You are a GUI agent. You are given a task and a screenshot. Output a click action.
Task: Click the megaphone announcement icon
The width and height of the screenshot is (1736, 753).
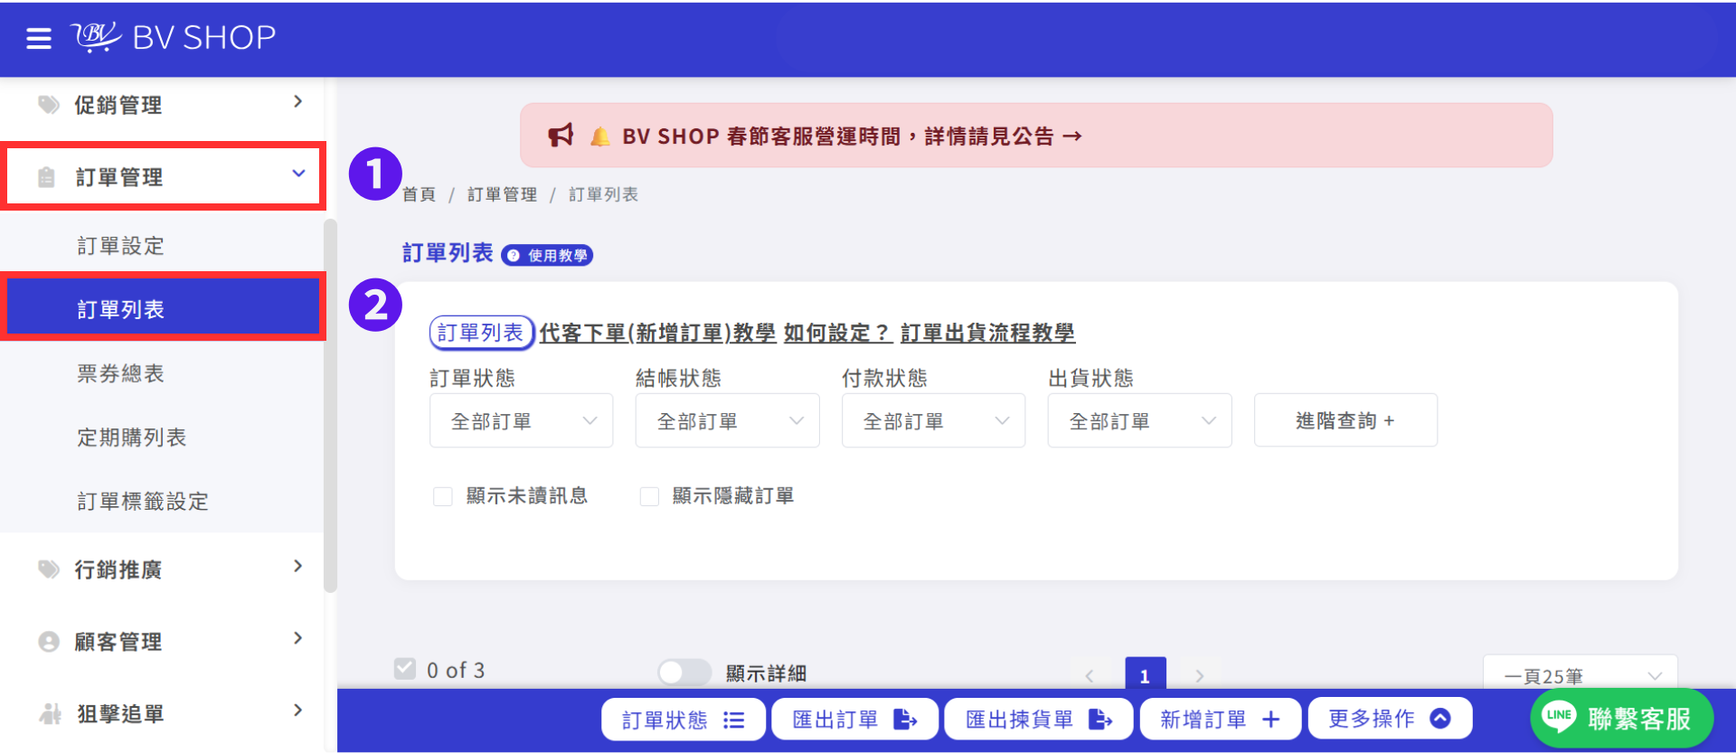561,136
